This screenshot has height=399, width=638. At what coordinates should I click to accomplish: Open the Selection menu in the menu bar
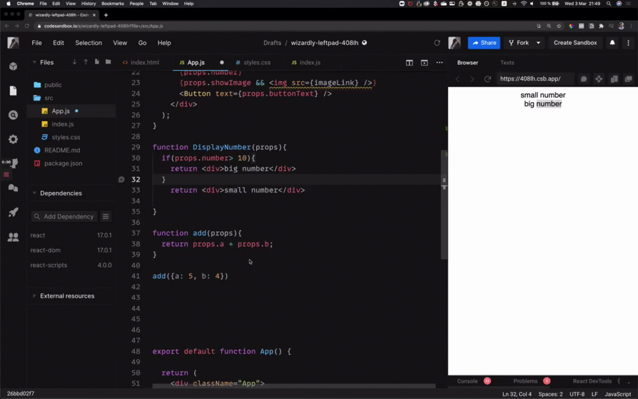(x=88, y=42)
